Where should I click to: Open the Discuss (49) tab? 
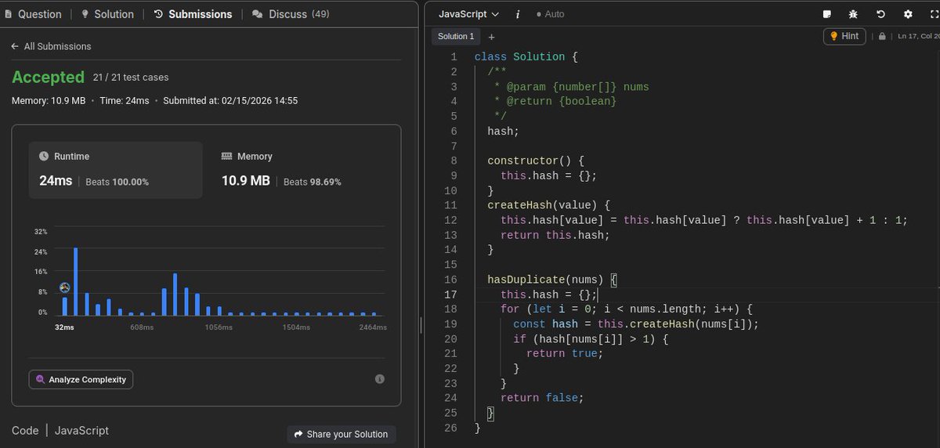291,14
